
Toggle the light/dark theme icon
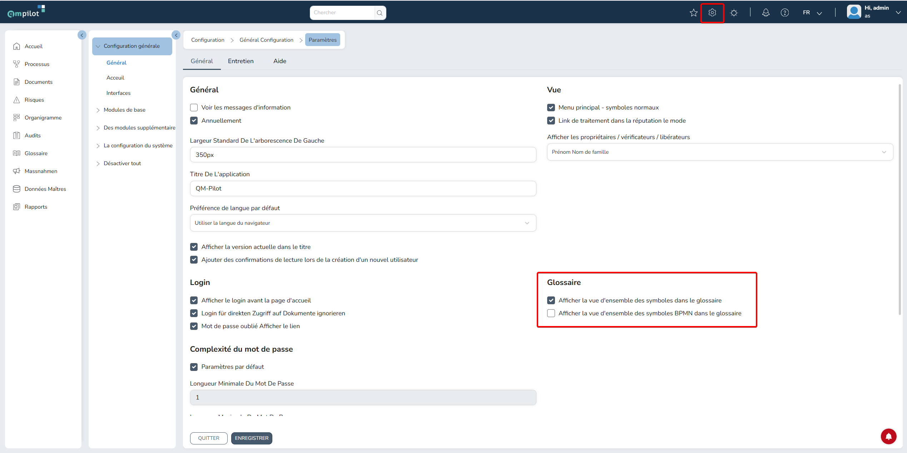click(x=734, y=13)
